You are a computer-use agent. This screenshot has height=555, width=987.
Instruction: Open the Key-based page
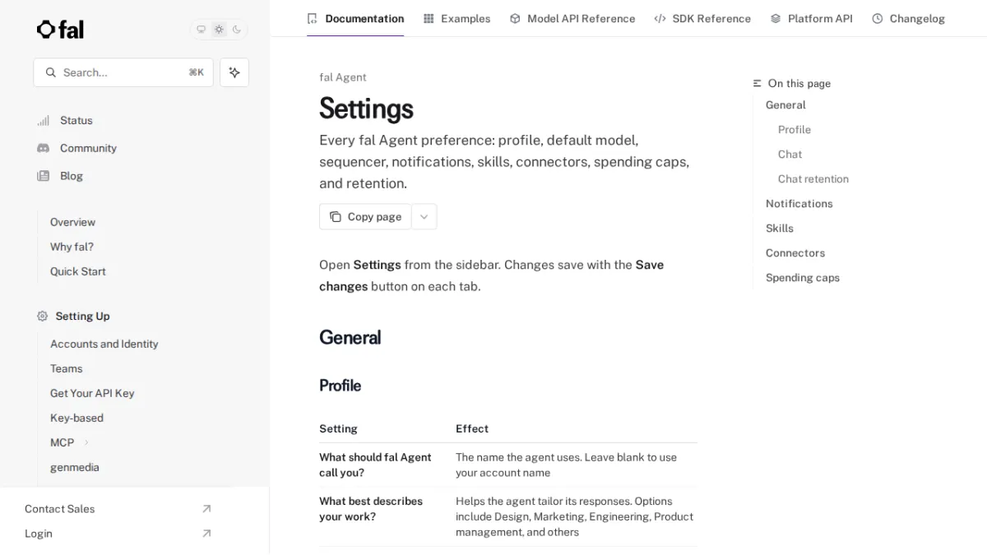76,418
